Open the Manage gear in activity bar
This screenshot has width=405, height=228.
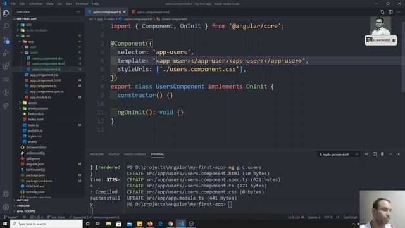pos(6,207)
